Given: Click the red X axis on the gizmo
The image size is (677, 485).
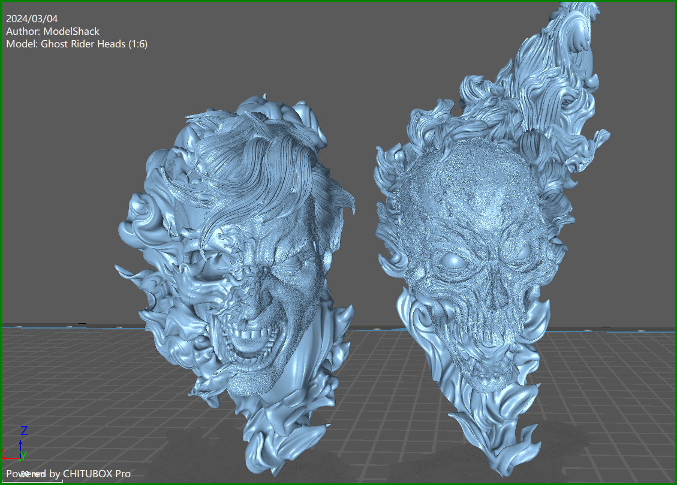Looking at the screenshot, I should pyautogui.click(x=9, y=459).
